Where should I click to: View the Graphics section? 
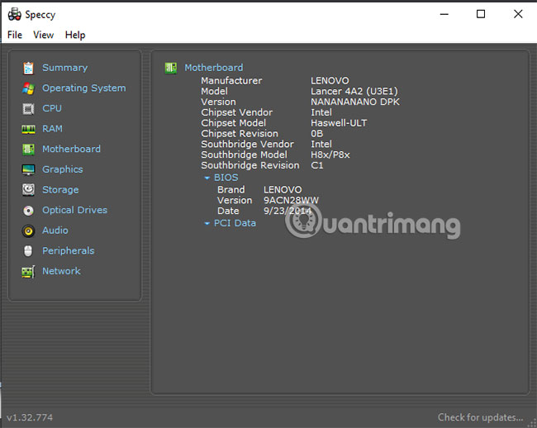coord(63,169)
